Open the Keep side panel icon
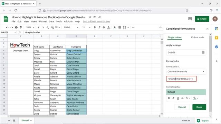Image resolution: width=221 pixels, height=124 pixels. 217,38
